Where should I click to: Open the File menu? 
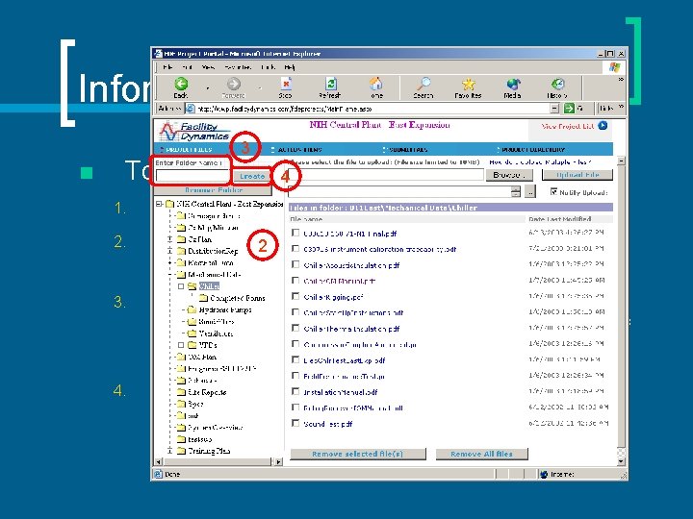(x=167, y=67)
